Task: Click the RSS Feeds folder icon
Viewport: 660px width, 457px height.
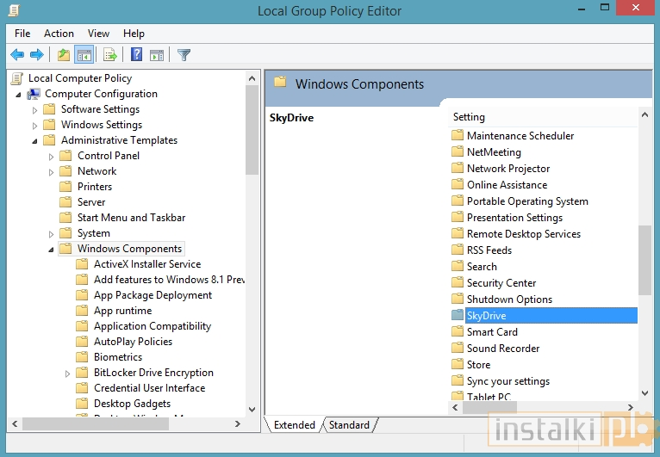Action: tap(458, 250)
